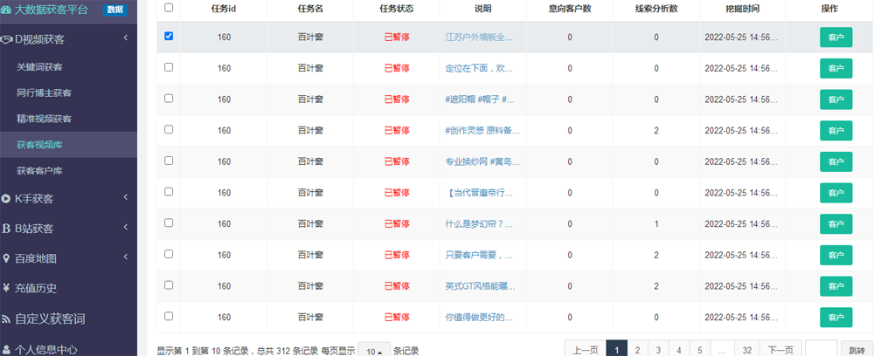This screenshot has width=874, height=356.
Task: Click the user icon for 个人信息中心
Action: 7,349
